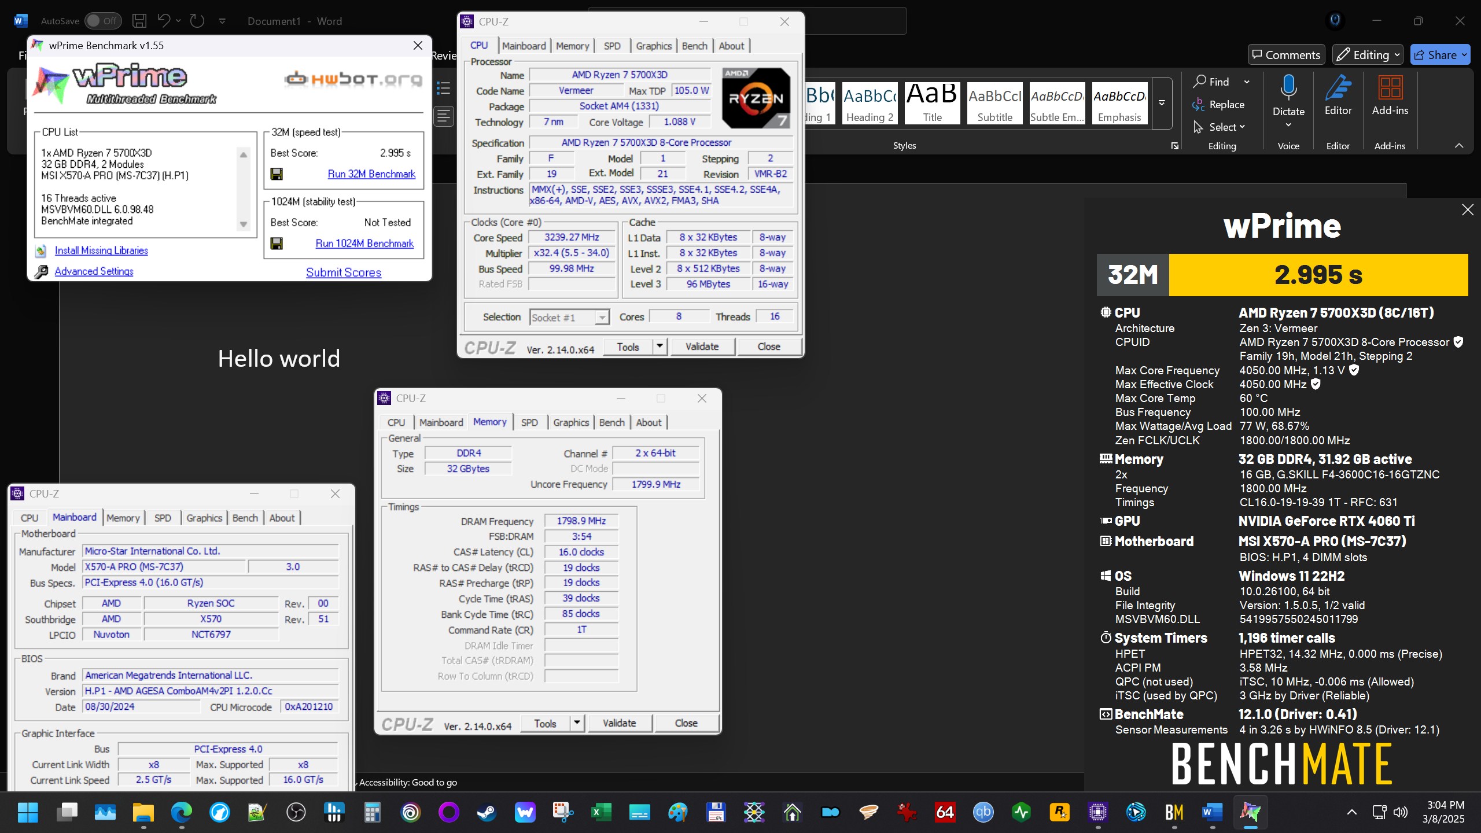Image resolution: width=1481 pixels, height=833 pixels.
Task: Open the Select dropdown in Editing group
Action: (1219, 127)
